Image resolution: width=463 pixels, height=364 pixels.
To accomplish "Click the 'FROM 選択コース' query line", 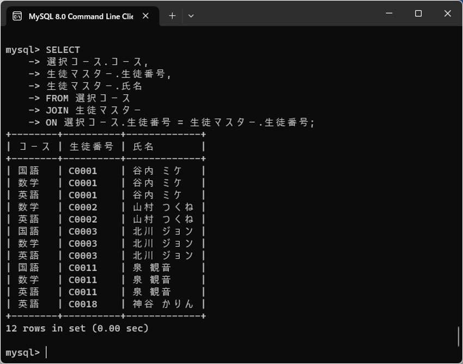I will pyautogui.click(x=88, y=98).
